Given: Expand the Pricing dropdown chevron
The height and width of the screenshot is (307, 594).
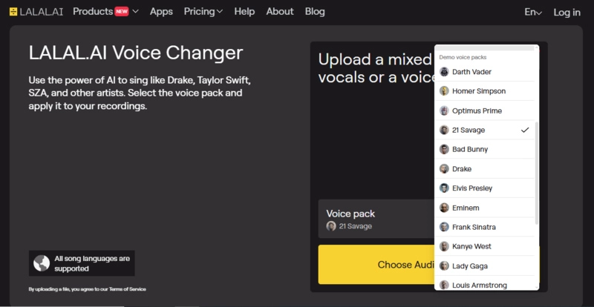Looking at the screenshot, I should tap(219, 12).
